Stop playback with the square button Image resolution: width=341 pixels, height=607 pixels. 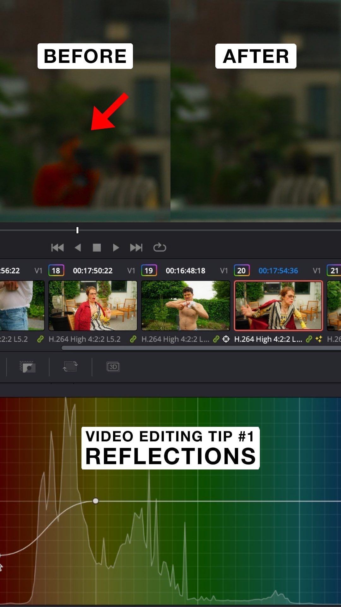tap(97, 248)
